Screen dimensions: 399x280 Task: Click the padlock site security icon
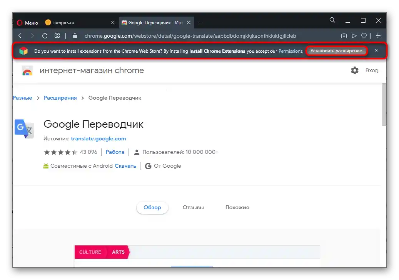(75, 36)
